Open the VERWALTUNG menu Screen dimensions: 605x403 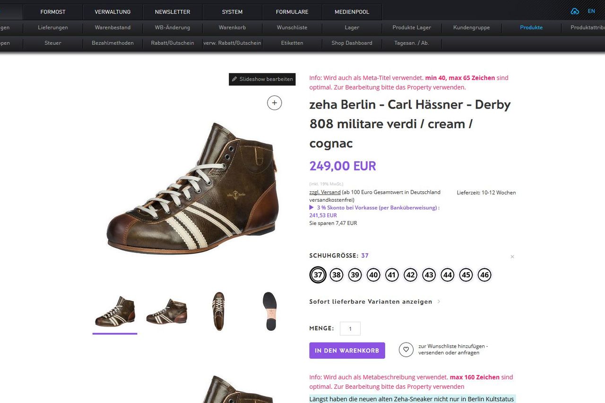pyautogui.click(x=112, y=12)
